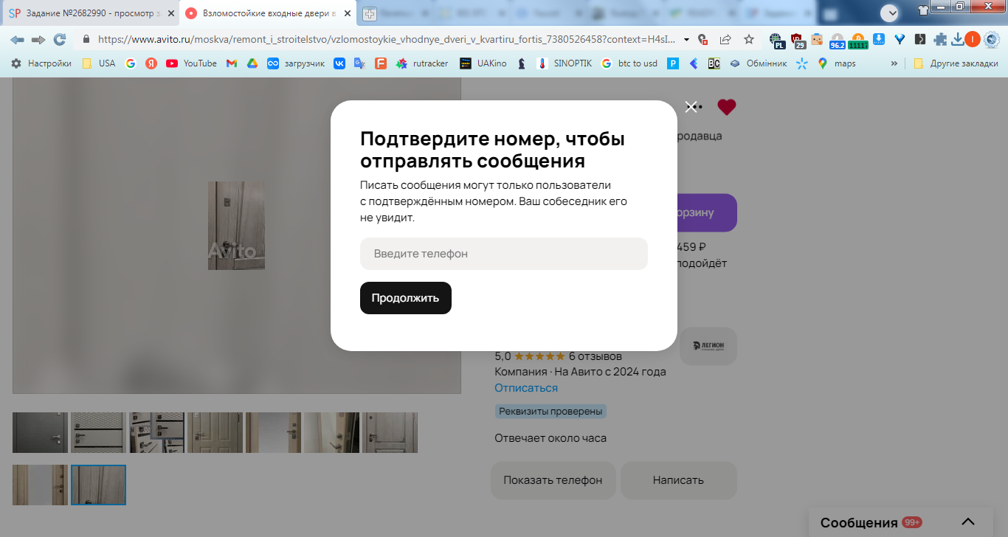This screenshot has width=1008, height=537.
Task: Click the blocked location icon in address bar
Action: 703,39
